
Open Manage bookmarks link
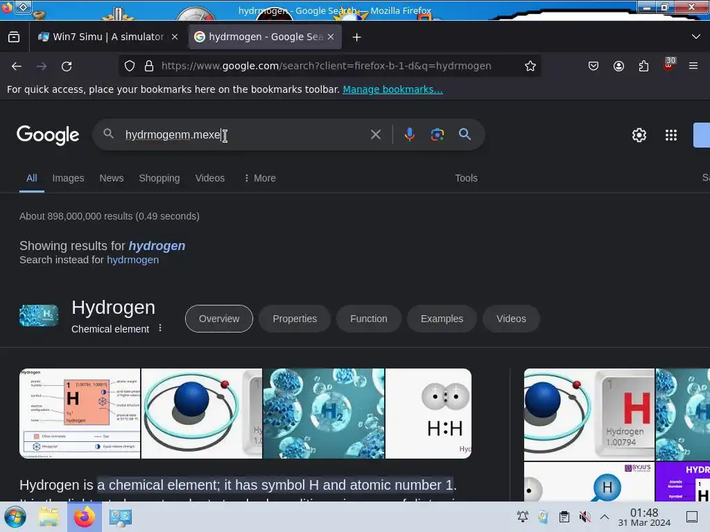[x=392, y=89]
